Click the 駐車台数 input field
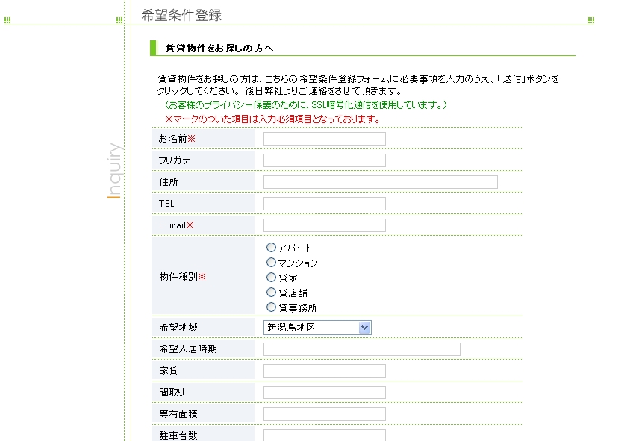Screen dimensions: 630x441 click(325, 435)
